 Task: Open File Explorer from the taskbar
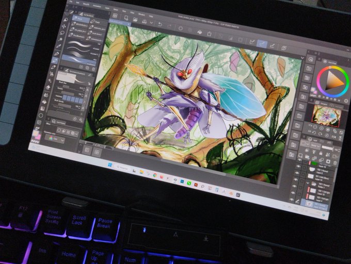click(142, 172)
